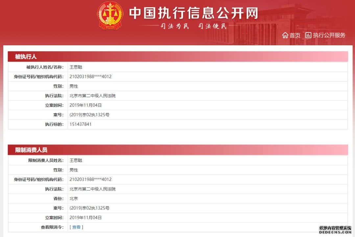Screen dimensions: 355x237
Task: Open the 首页 navigation link
Action: point(295,35)
